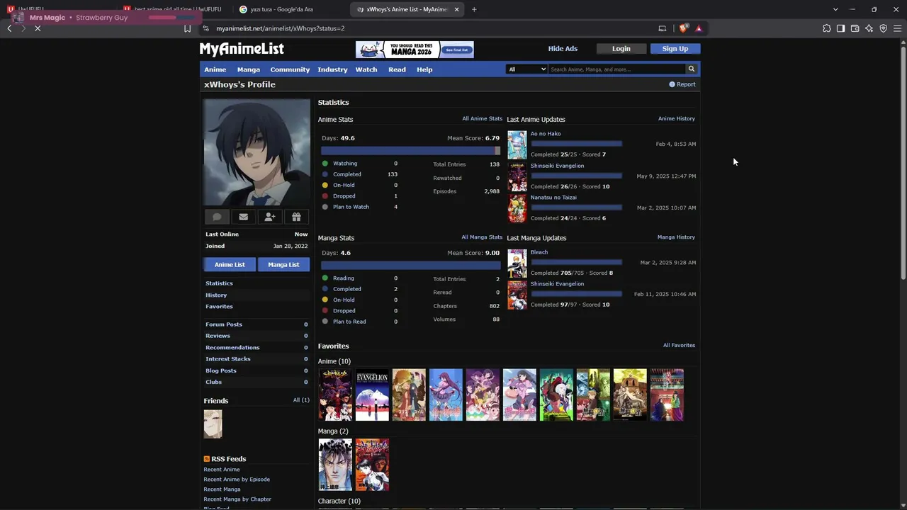Open the Help menu
Image resolution: width=907 pixels, height=510 pixels.
[424, 69]
